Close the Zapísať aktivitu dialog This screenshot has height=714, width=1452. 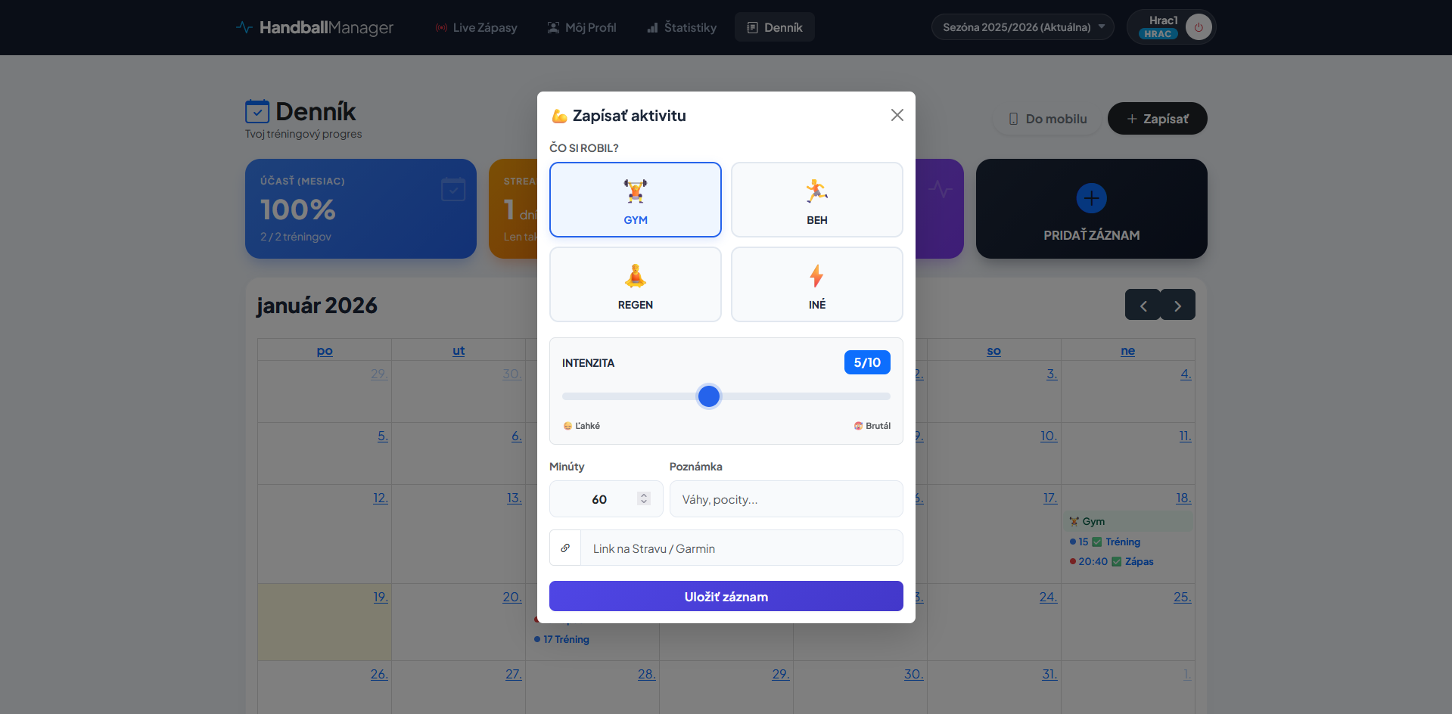(x=897, y=115)
